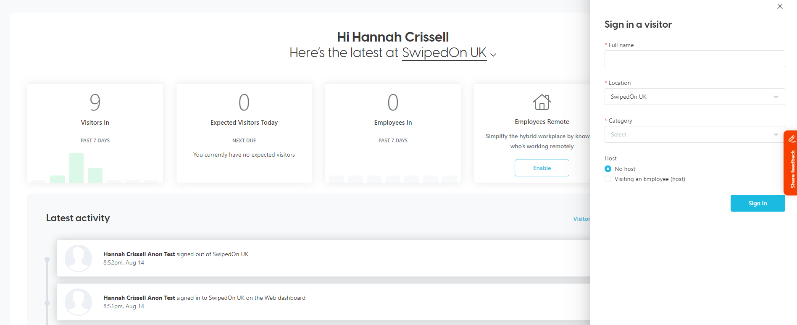Enable the Employees Remote feature
The height and width of the screenshot is (325, 797).
tap(542, 168)
